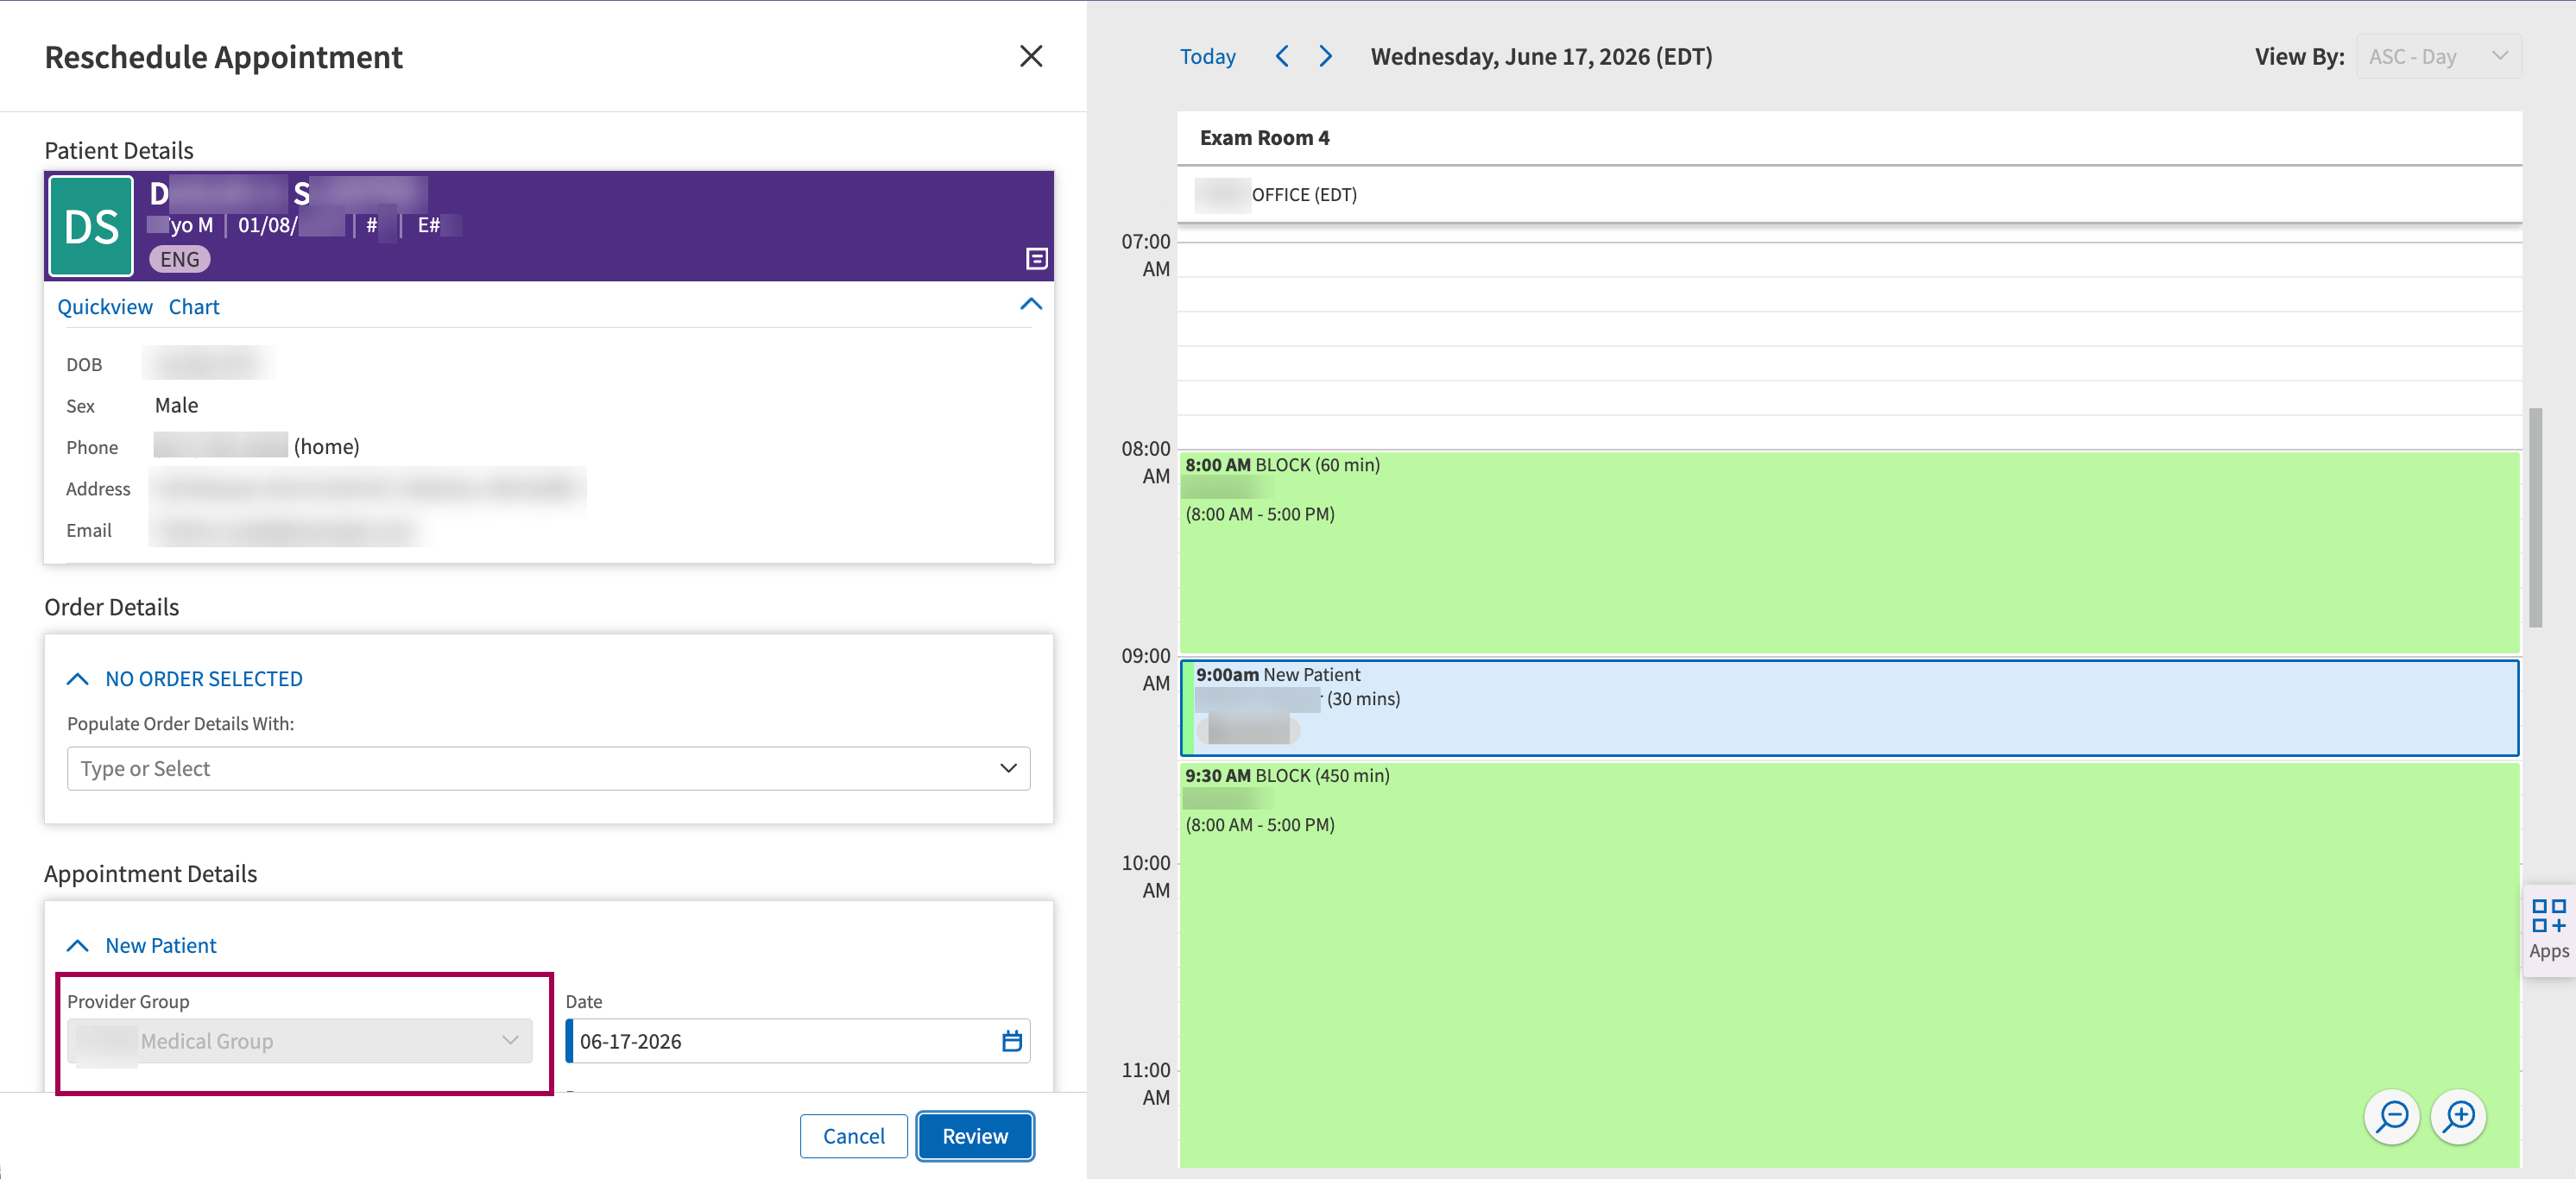Click the DS patient avatar

click(x=91, y=226)
